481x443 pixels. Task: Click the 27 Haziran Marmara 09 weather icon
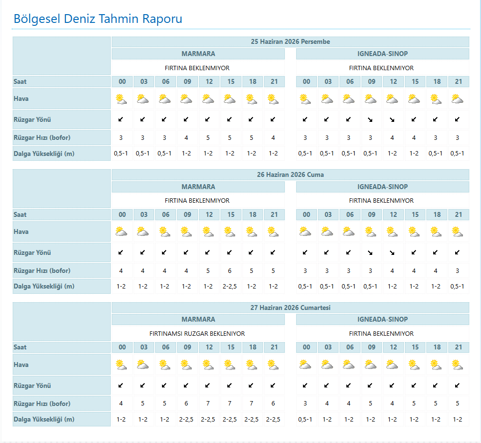click(186, 365)
